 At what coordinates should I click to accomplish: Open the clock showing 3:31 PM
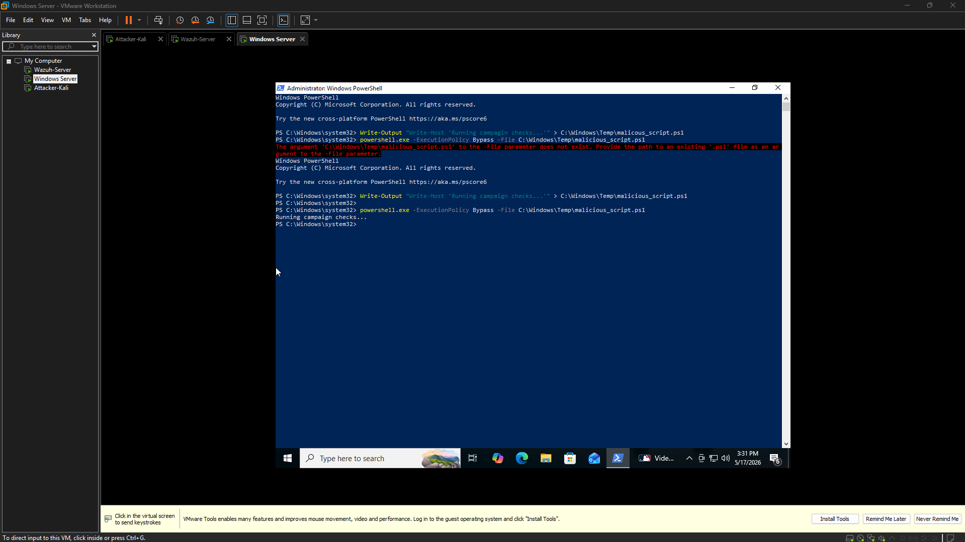(x=748, y=458)
